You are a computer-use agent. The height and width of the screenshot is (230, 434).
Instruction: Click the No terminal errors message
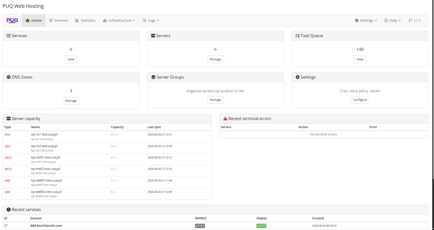pos(324,134)
